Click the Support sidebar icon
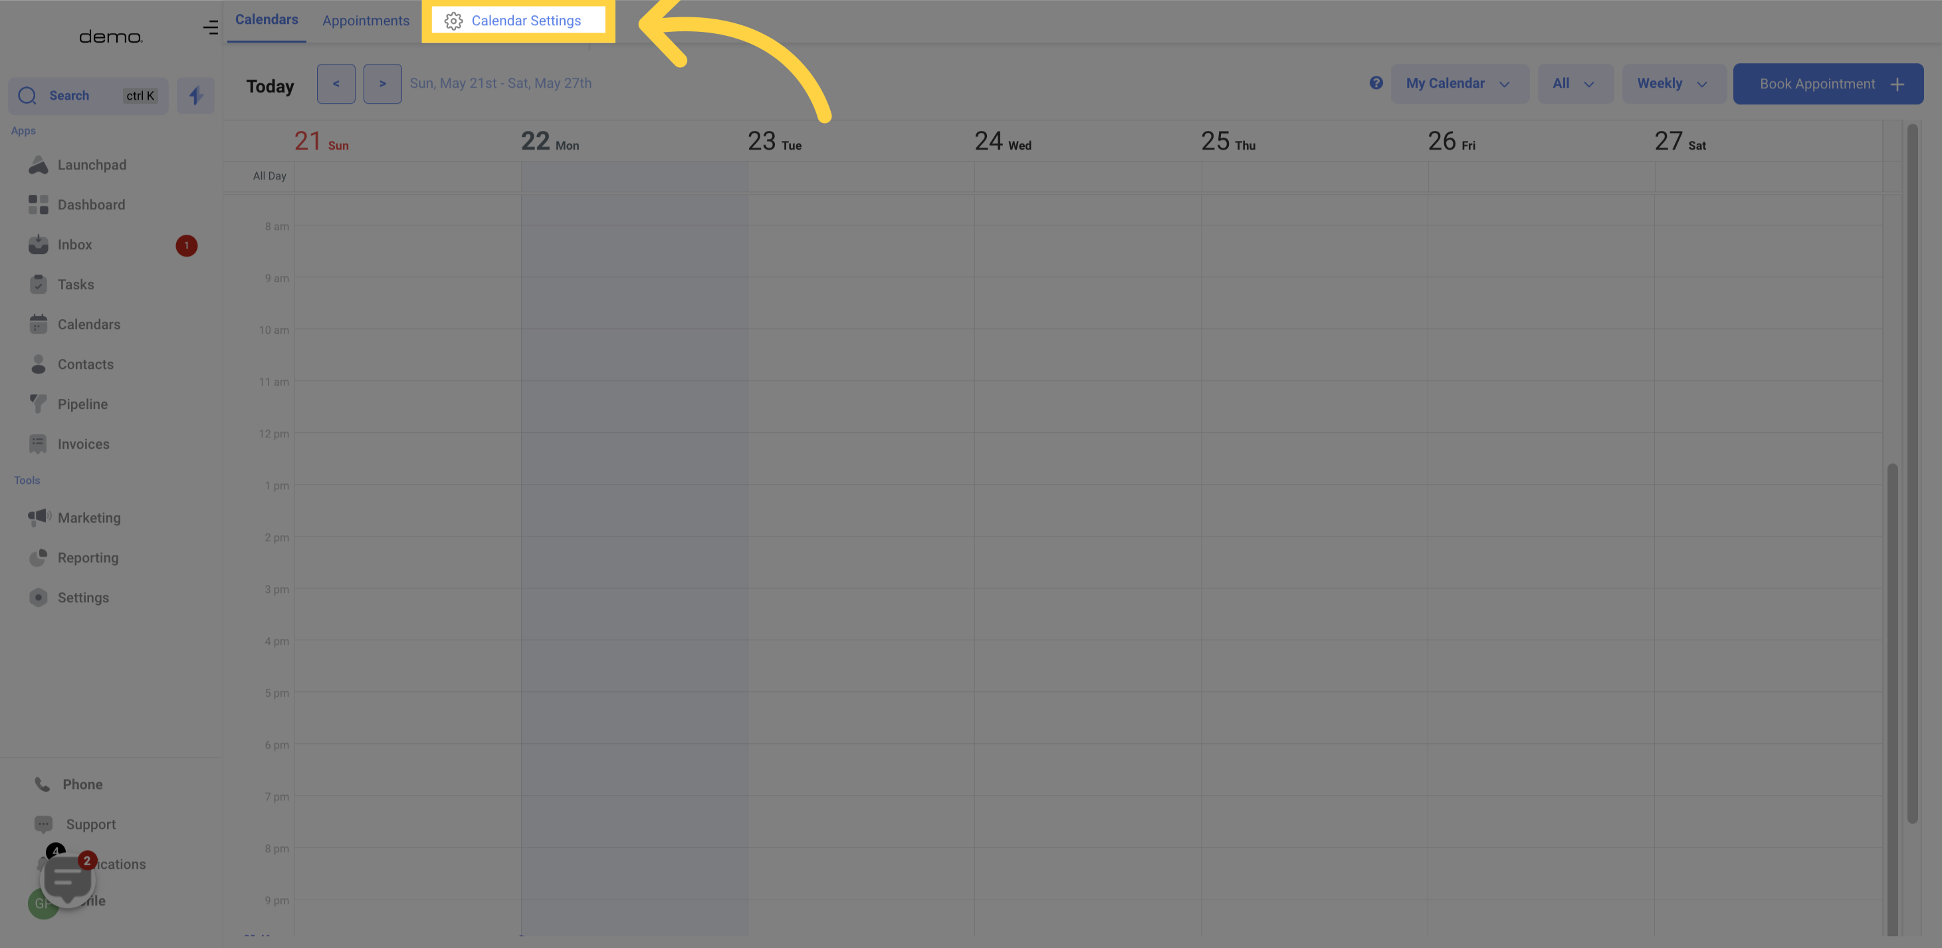Image resolution: width=1942 pixels, height=948 pixels. pyautogui.click(x=42, y=824)
